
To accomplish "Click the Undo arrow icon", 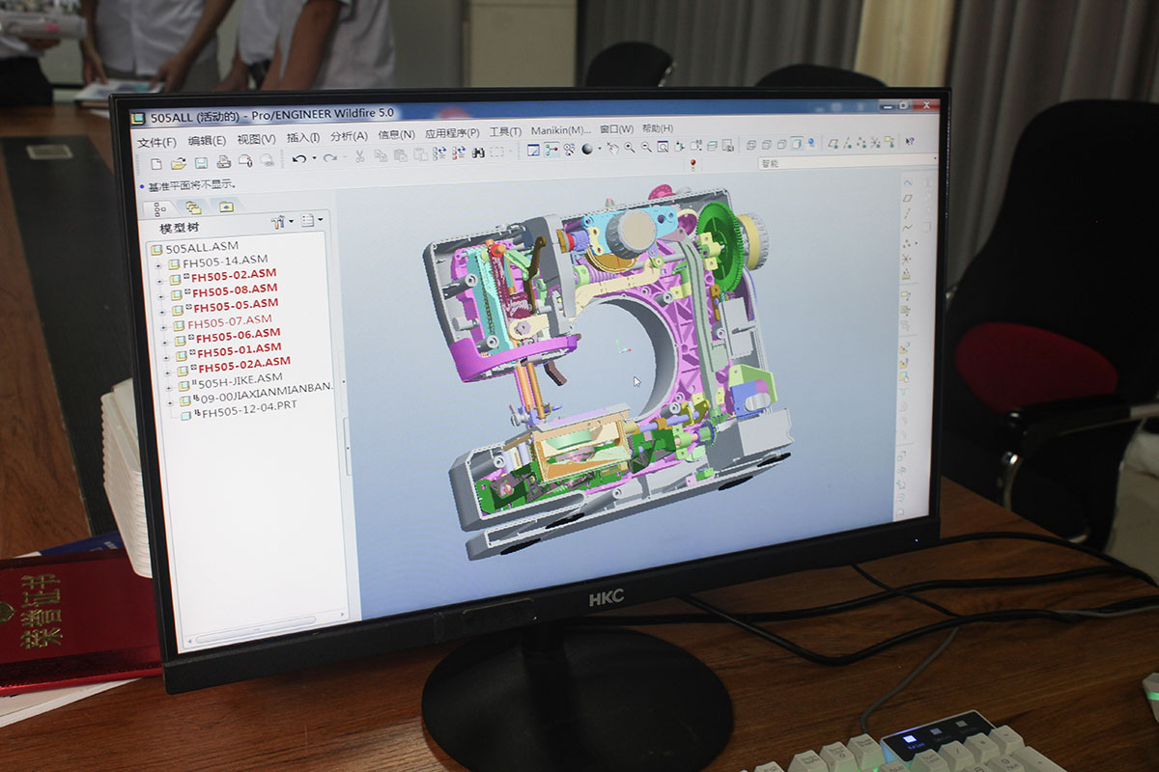I will click(299, 158).
